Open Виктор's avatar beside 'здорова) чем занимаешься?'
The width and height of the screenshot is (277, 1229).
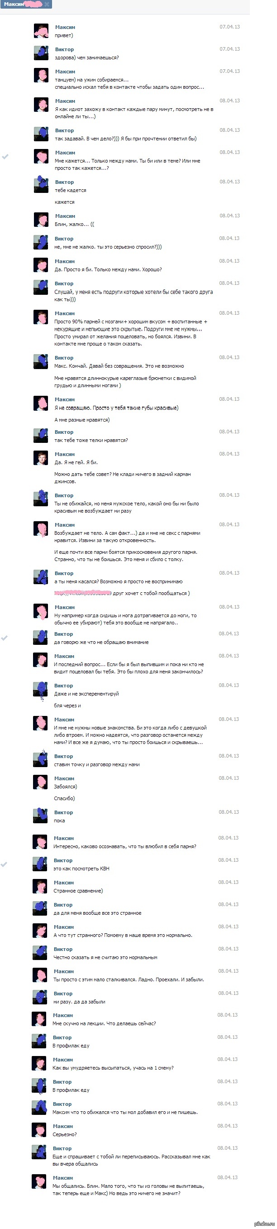click(x=41, y=53)
